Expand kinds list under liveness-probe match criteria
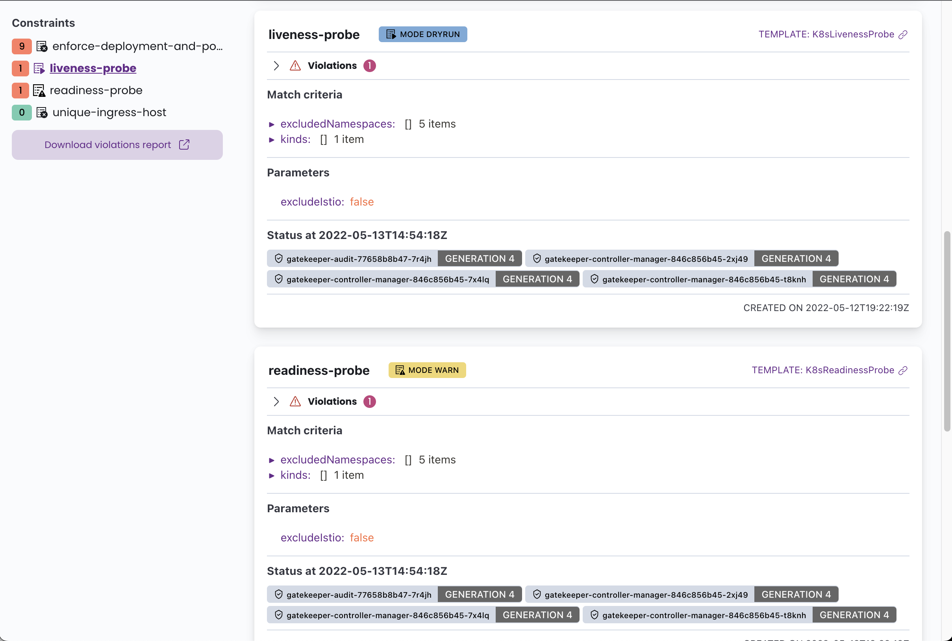Viewport: 952px width, 641px height. click(x=271, y=140)
